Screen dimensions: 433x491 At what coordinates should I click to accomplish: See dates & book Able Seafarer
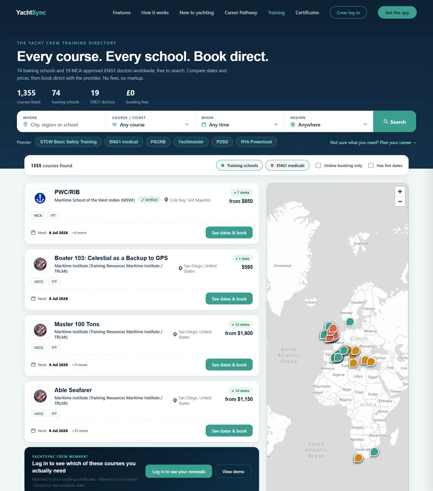click(229, 431)
